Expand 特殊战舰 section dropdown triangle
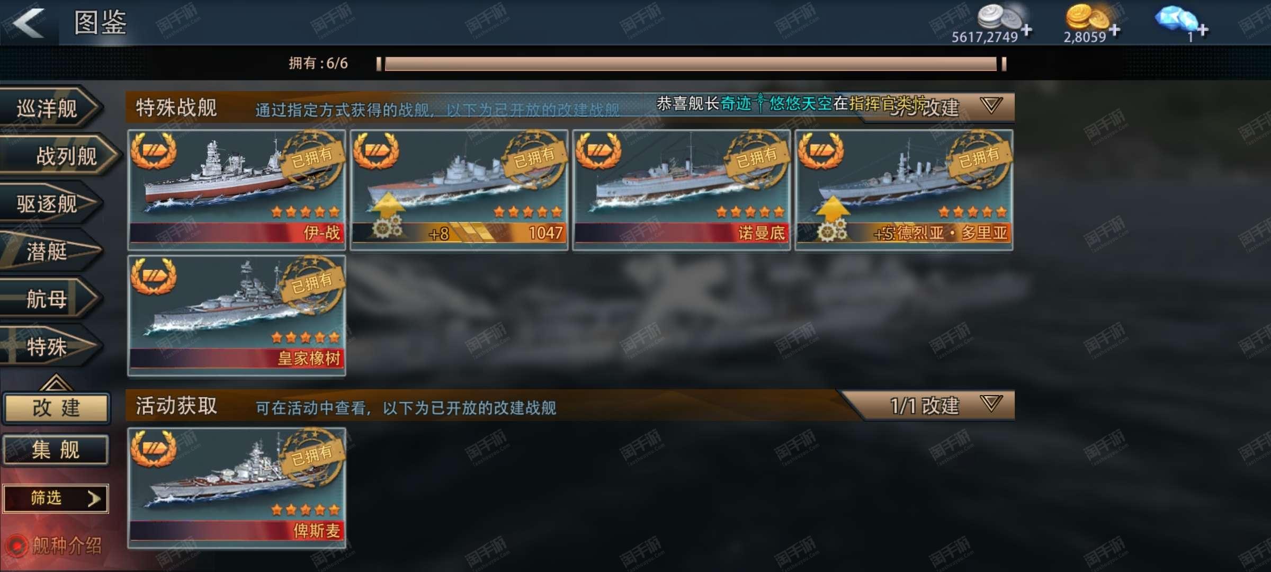This screenshot has height=572, width=1271. [x=991, y=105]
